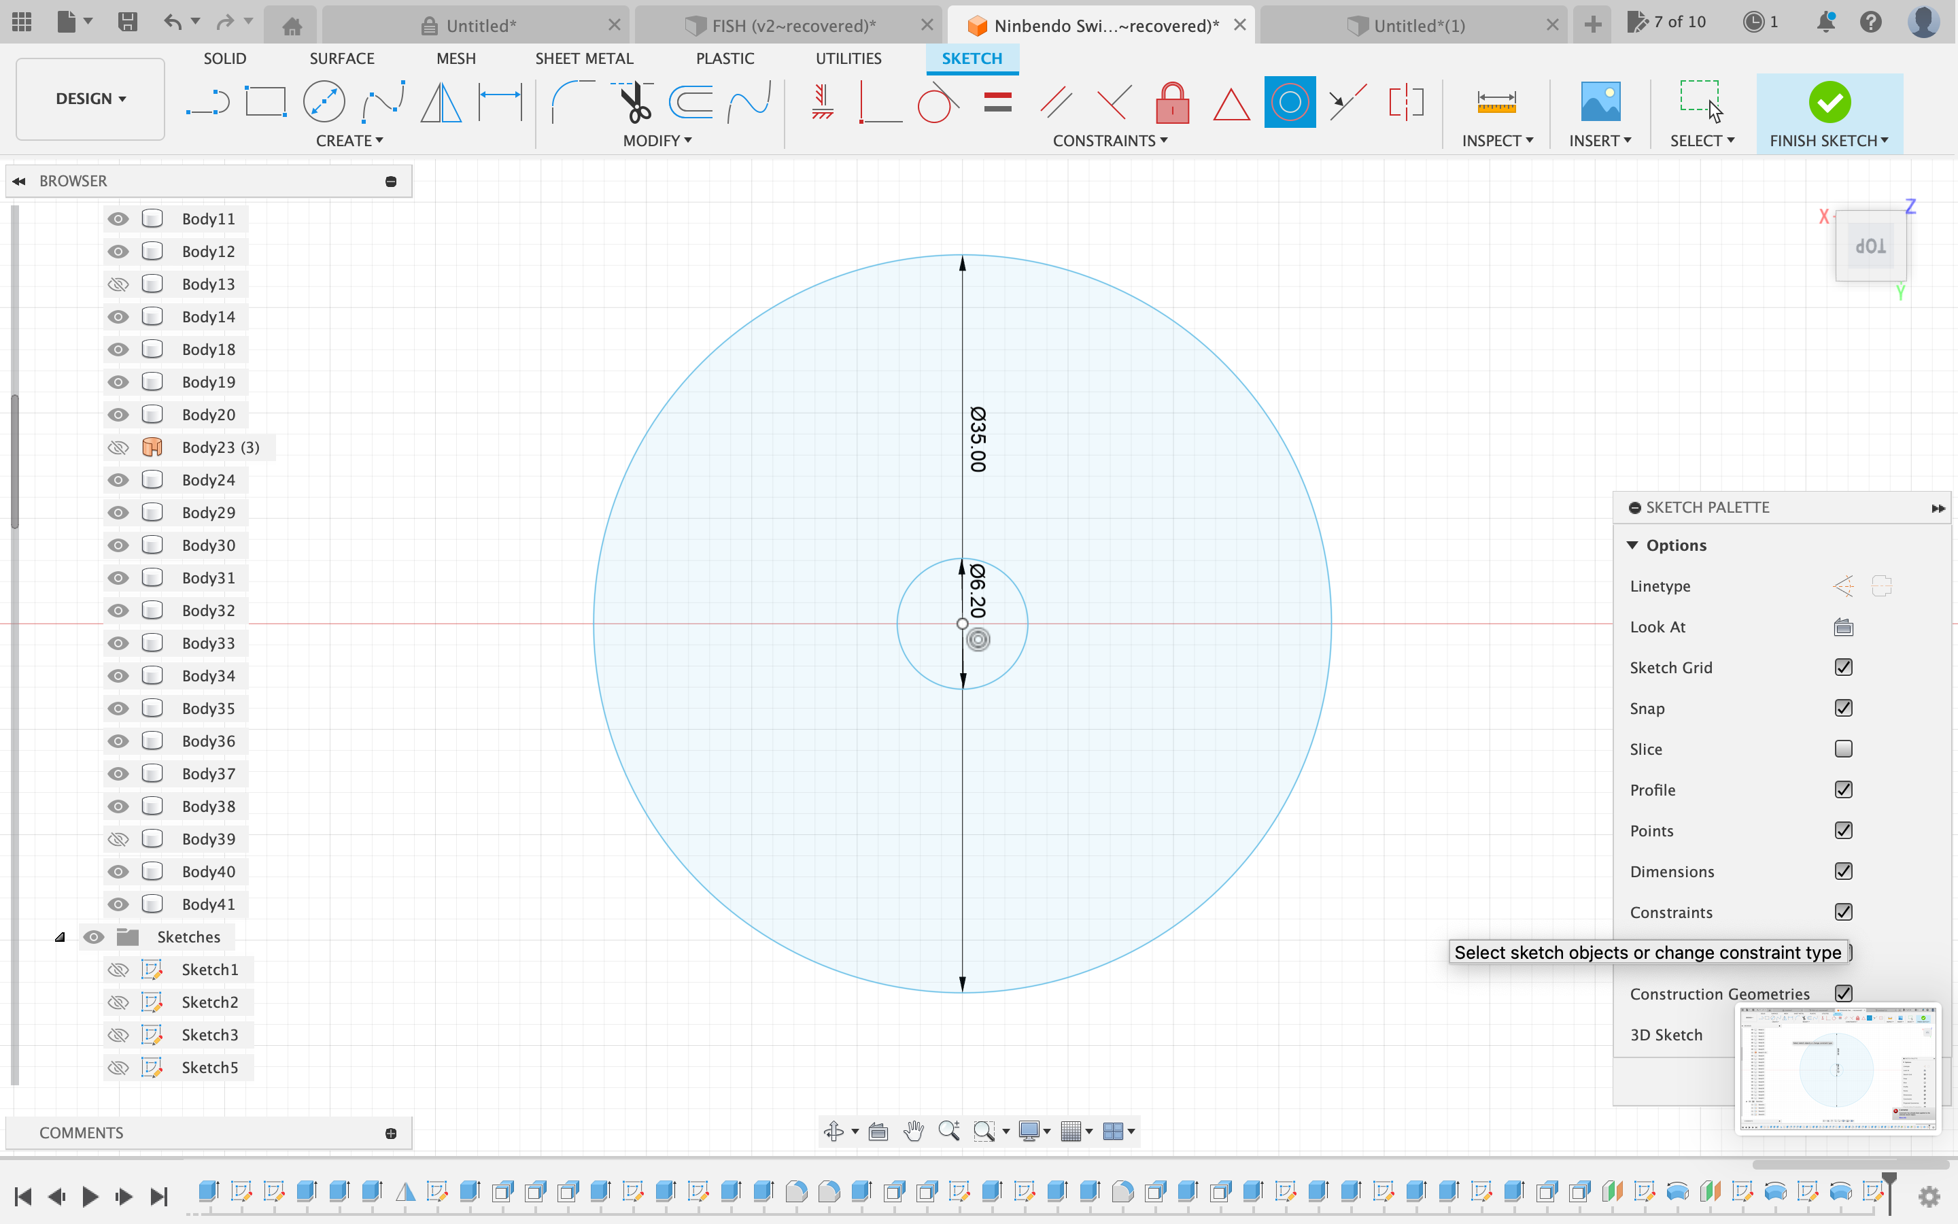
Task: Switch to Sheet Metal ribbon tab
Action: click(582, 58)
